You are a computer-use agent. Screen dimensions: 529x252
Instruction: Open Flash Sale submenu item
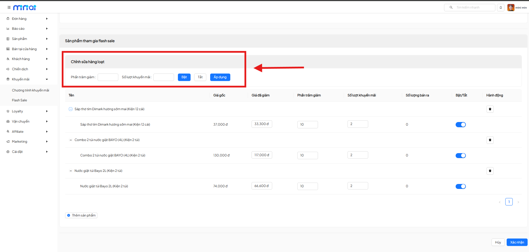19,100
